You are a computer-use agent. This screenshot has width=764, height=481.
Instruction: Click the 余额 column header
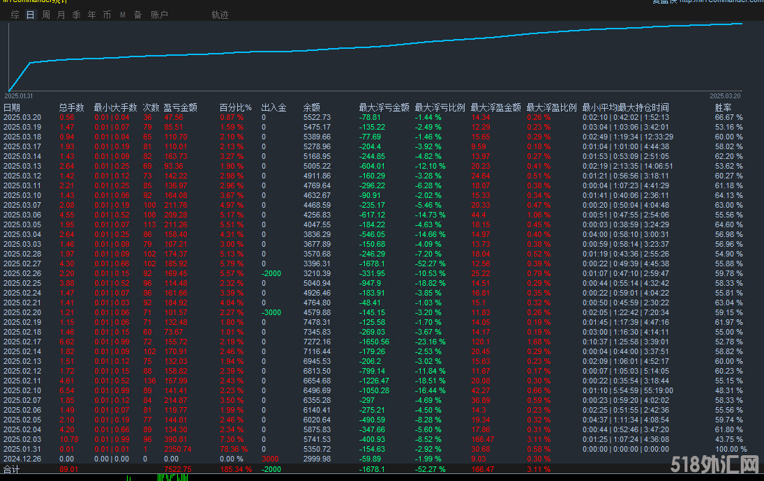pyautogui.click(x=312, y=107)
